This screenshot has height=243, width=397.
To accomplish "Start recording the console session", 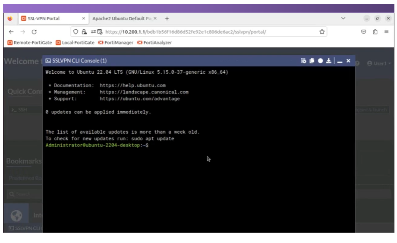I will point(320,61).
